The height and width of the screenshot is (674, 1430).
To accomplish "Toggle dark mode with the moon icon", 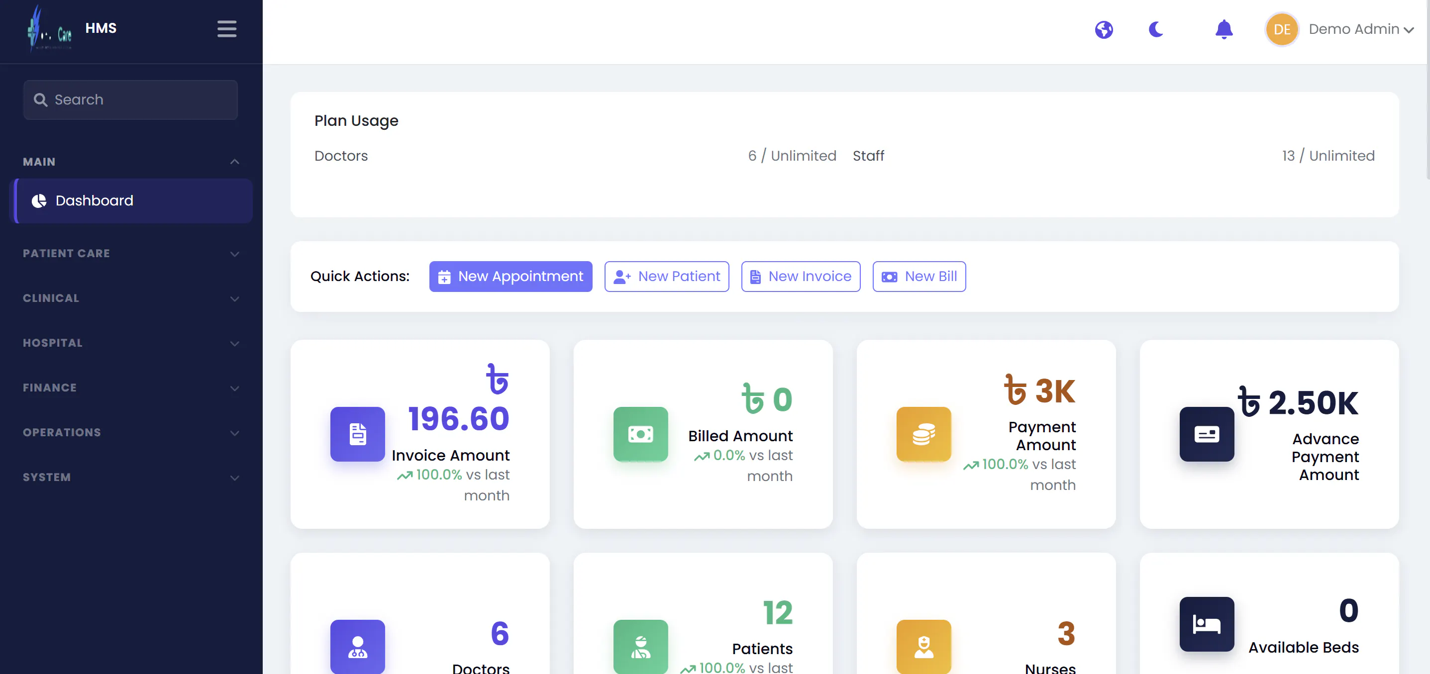I will pos(1156,29).
